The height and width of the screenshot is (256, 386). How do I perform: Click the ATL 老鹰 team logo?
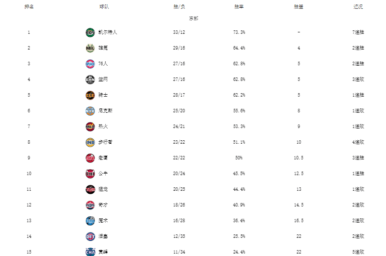tap(90, 158)
